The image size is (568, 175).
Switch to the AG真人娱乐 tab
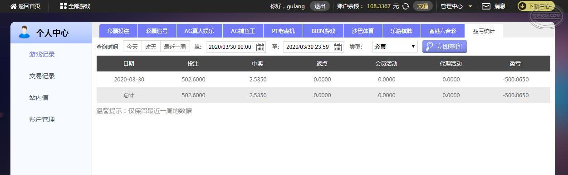tap(199, 31)
